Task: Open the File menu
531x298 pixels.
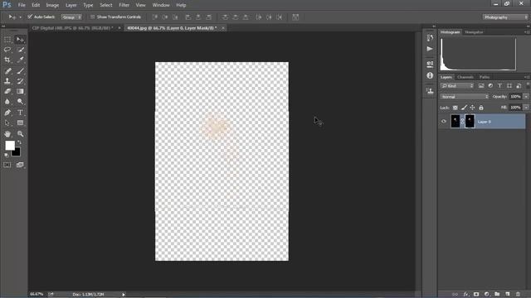Action: pyautogui.click(x=22, y=5)
